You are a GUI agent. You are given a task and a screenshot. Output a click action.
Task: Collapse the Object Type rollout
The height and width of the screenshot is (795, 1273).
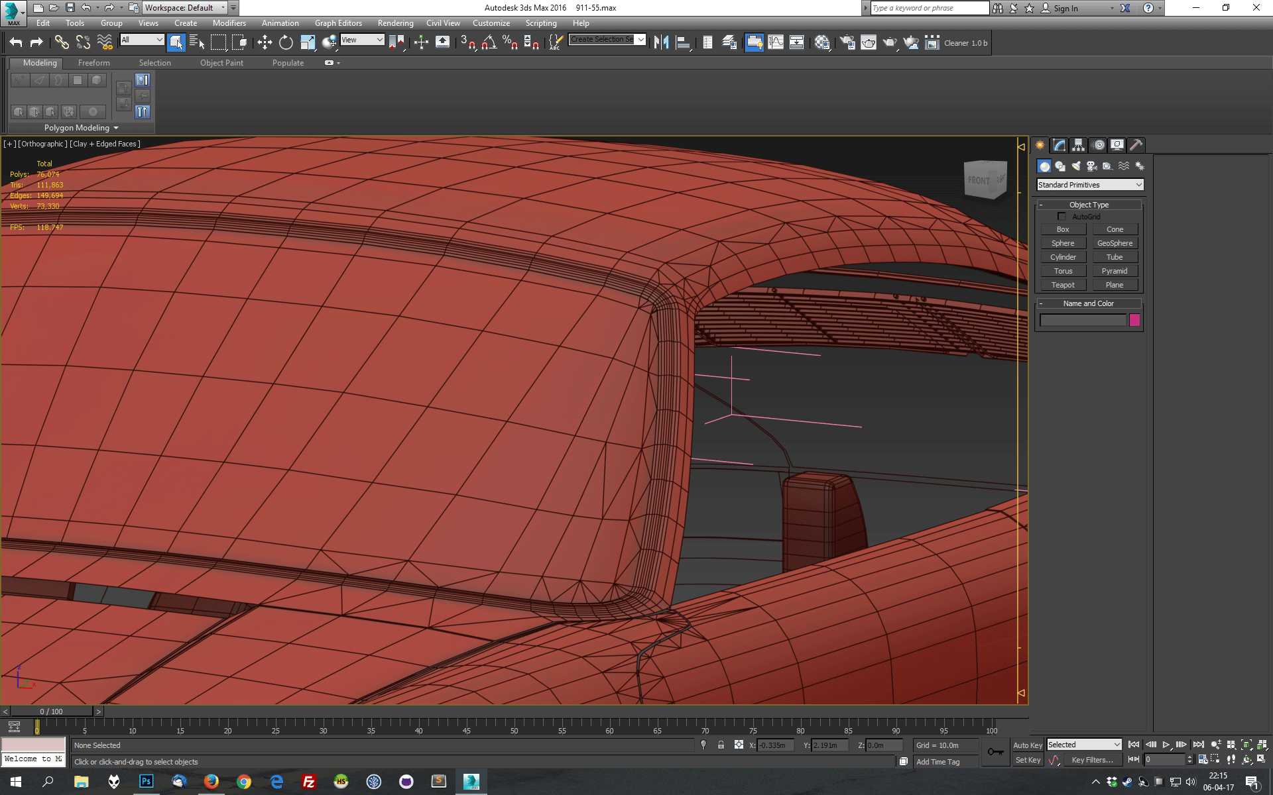tap(1089, 205)
